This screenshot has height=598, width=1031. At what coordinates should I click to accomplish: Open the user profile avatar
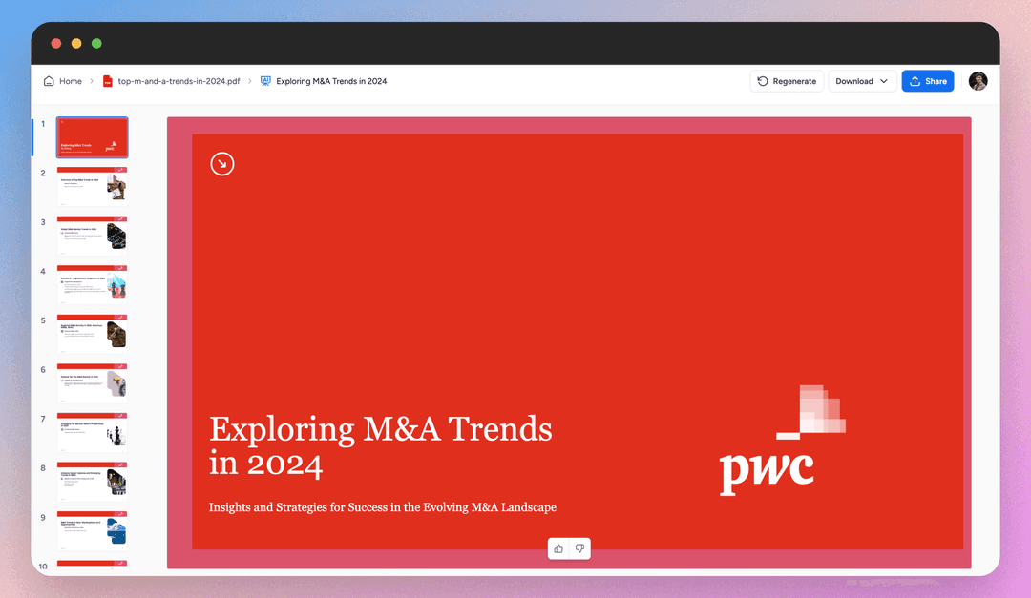pyautogui.click(x=978, y=81)
